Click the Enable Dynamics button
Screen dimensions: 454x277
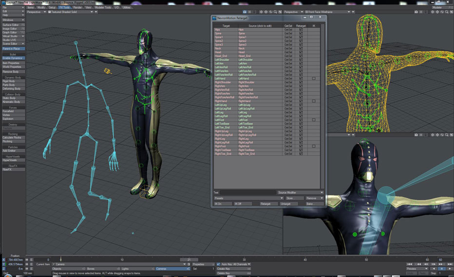pyautogui.click(x=13, y=58)
